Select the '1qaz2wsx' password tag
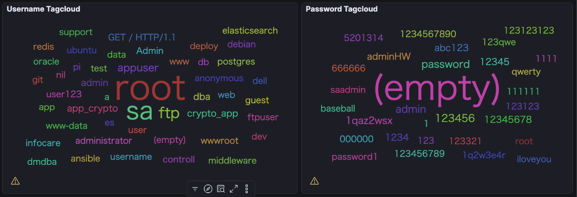The image size is (577, 197). point(369,121)
